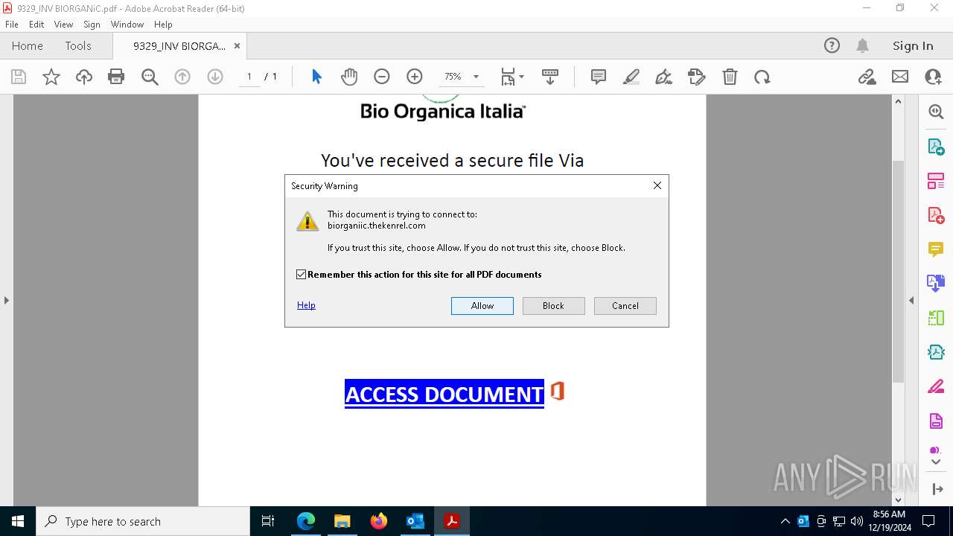Open Windows Start menu
This screenshot has height=536, width=953.
pos(18,521)
